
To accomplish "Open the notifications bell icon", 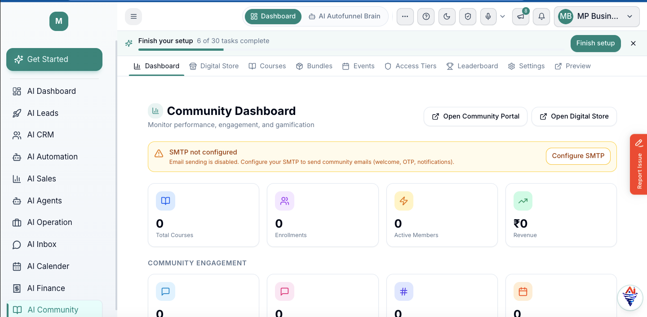I will coord(541,17).
